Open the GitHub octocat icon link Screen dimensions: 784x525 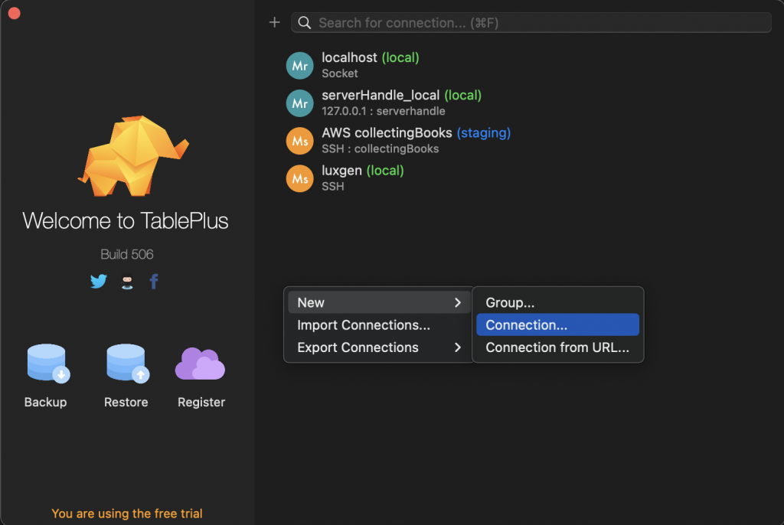(128, 282)
